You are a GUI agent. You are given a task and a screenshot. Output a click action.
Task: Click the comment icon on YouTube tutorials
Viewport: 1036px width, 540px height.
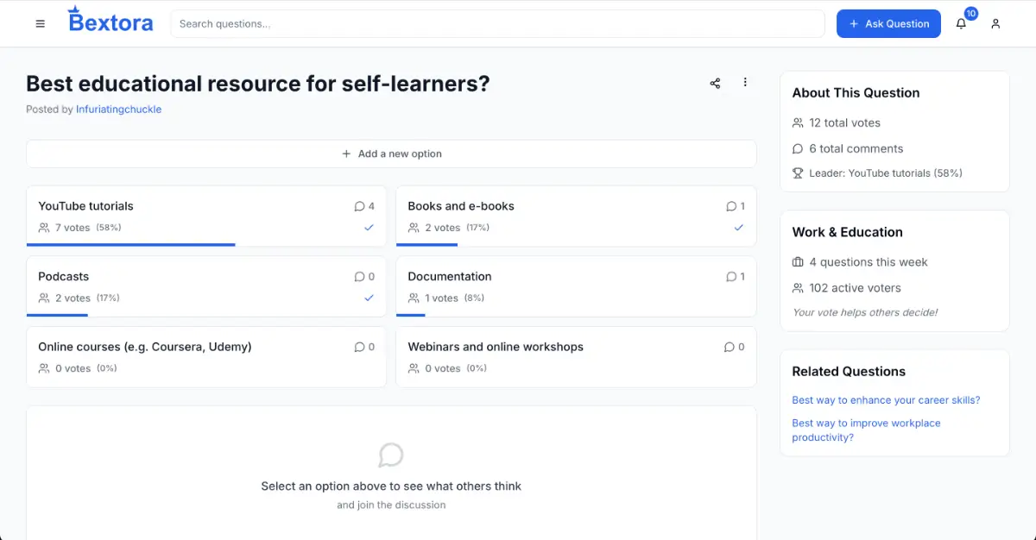coord(360,206)
